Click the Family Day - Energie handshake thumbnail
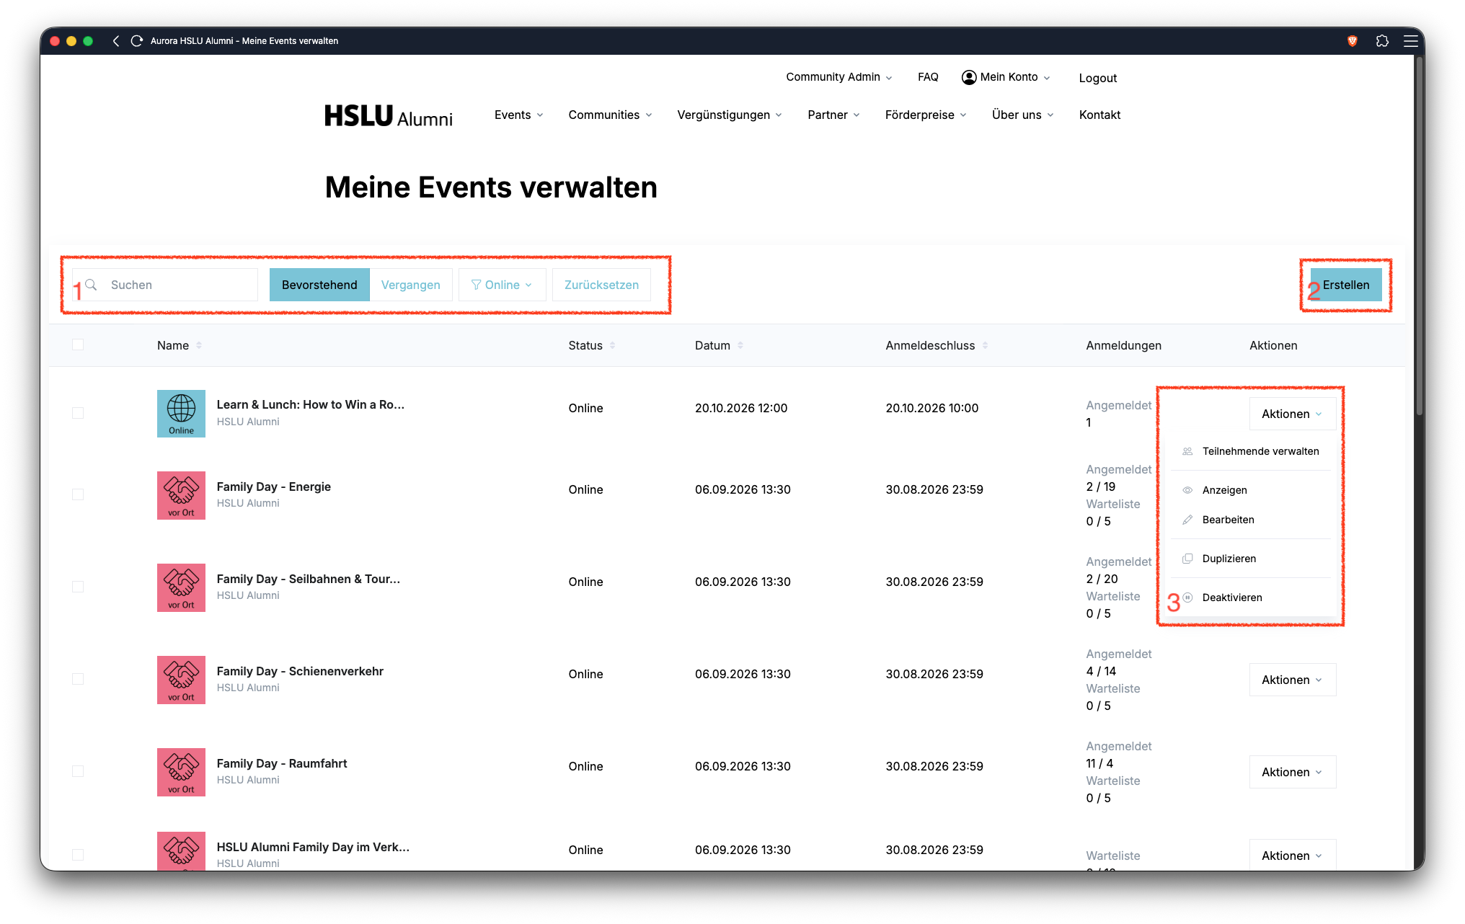Viewport: 1465px width, 924px height. click(181, 495)
